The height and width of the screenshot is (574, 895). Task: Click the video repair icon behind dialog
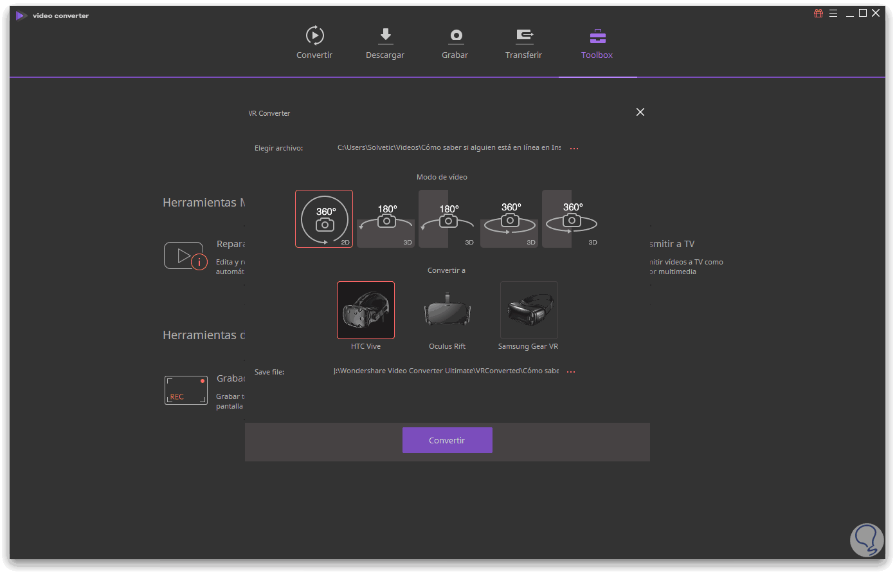click(x=186, y=256)
